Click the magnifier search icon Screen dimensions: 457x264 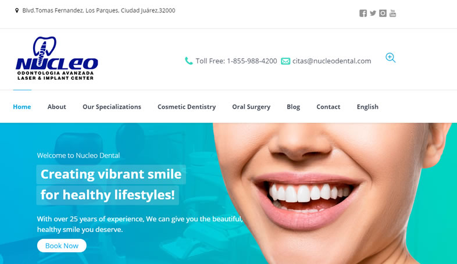click(x=391, y=58)
